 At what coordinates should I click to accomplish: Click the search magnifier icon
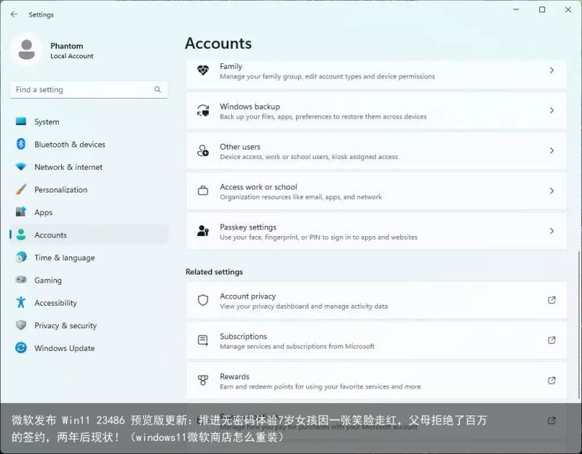click(x=158, y=89)
